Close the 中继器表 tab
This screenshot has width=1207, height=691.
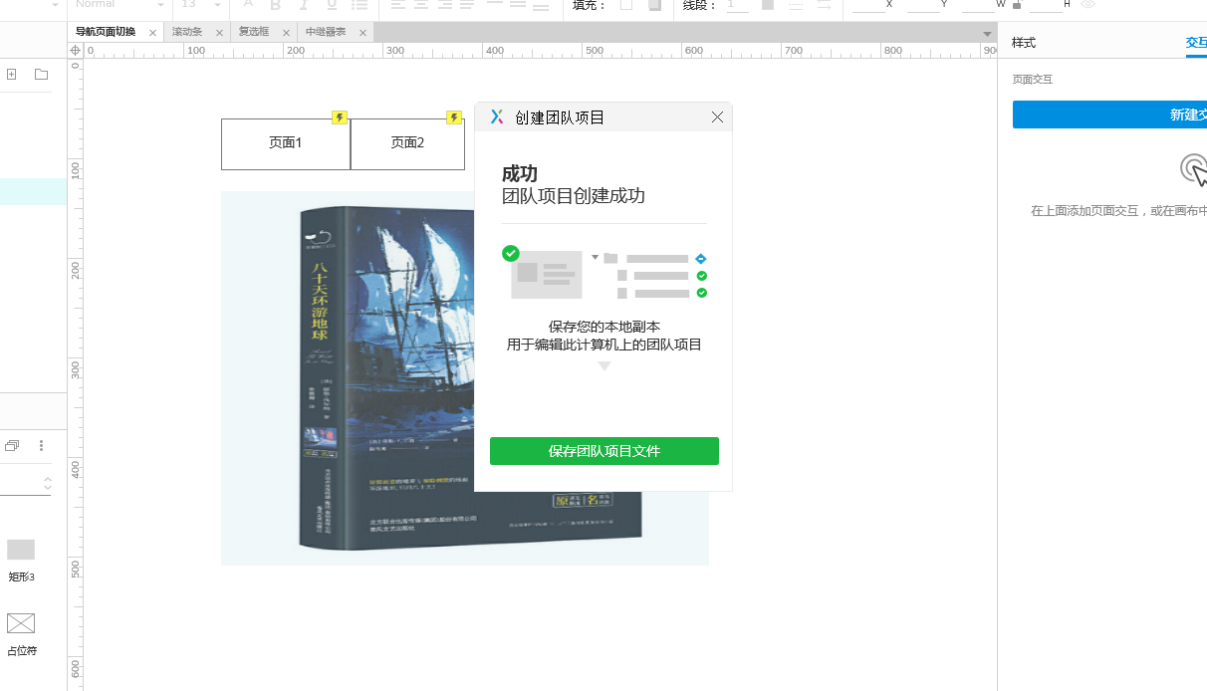tap(362, 33)
